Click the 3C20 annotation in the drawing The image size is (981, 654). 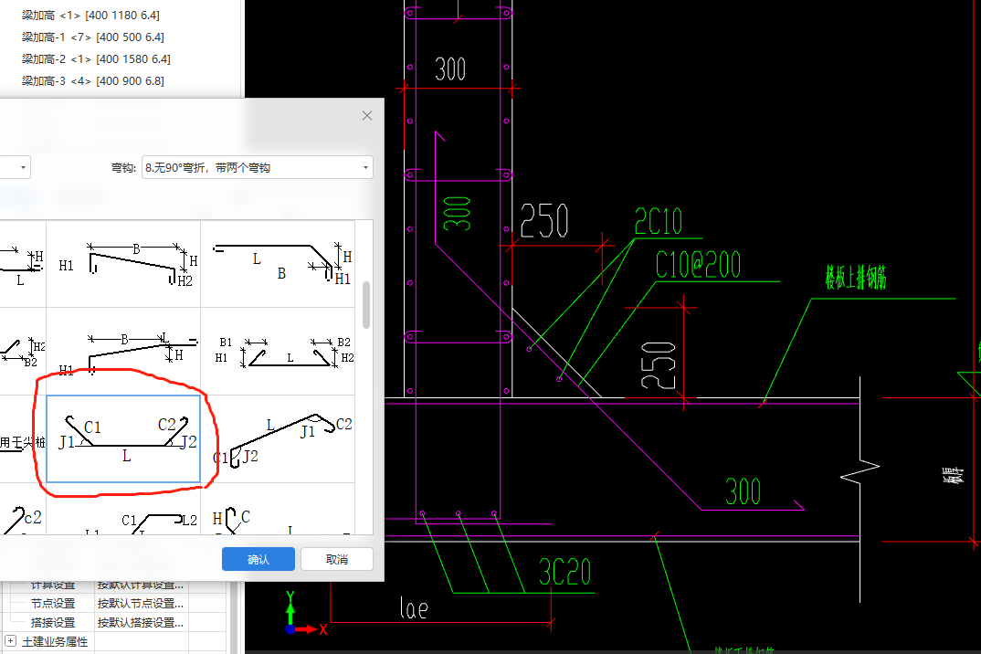point(565,572)
